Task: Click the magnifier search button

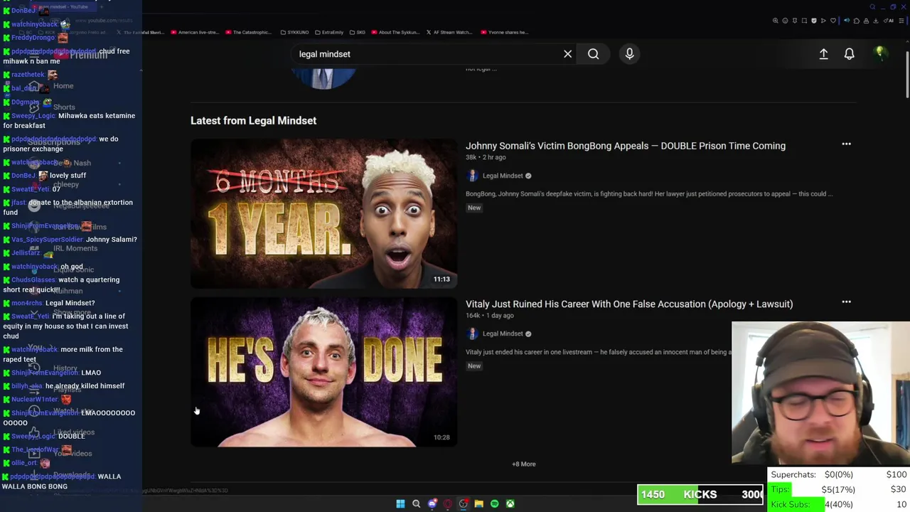Action: coord(593,54)
